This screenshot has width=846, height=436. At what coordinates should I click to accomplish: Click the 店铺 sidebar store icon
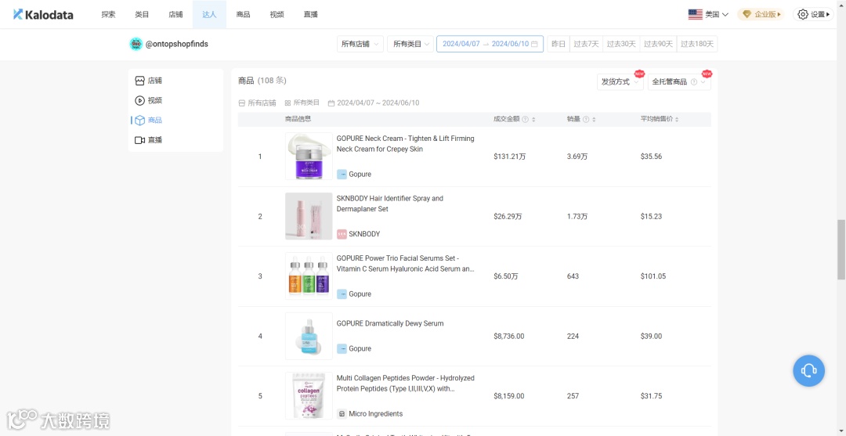[x=139, y=81]
